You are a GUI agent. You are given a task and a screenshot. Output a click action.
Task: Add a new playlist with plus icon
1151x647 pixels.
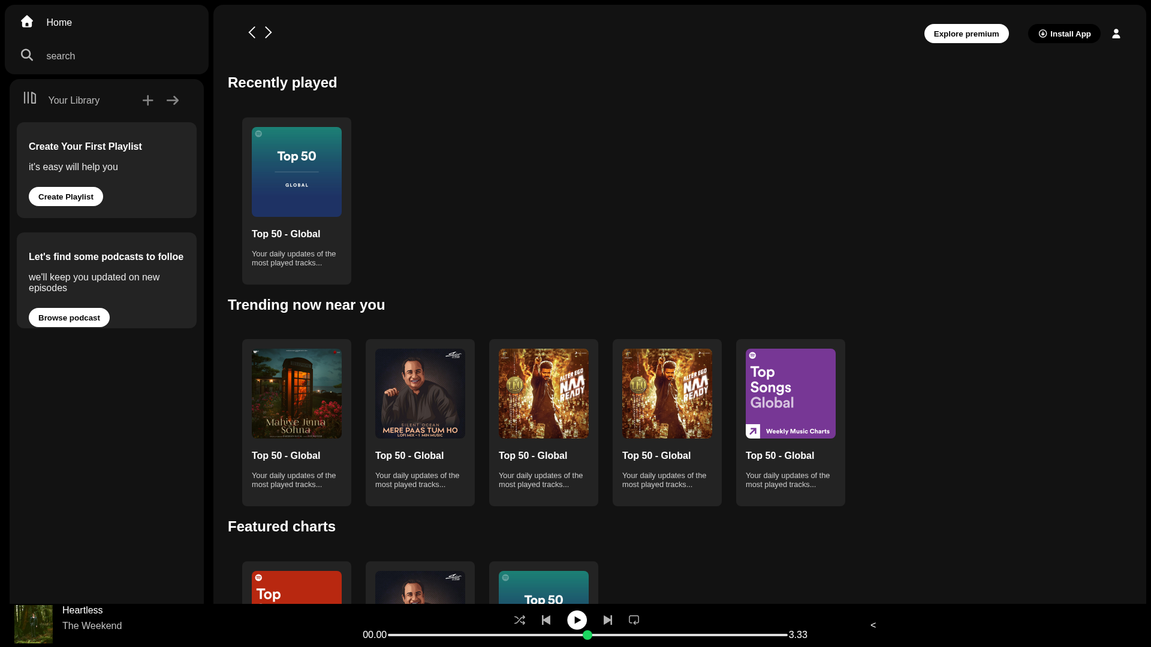(148, 101)
